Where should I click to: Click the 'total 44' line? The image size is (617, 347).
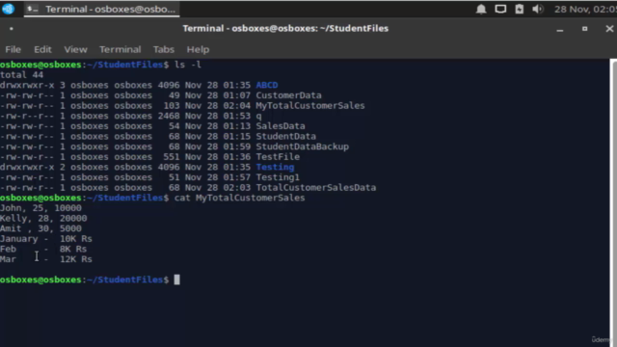[21, 75]
